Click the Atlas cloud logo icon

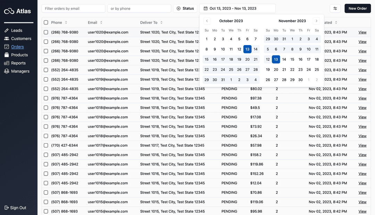click(9, 11)
